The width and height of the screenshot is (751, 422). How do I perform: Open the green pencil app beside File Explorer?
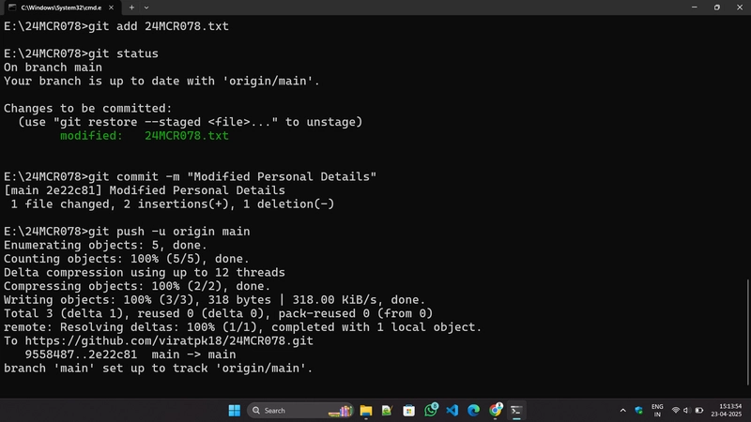coord(387,411)
